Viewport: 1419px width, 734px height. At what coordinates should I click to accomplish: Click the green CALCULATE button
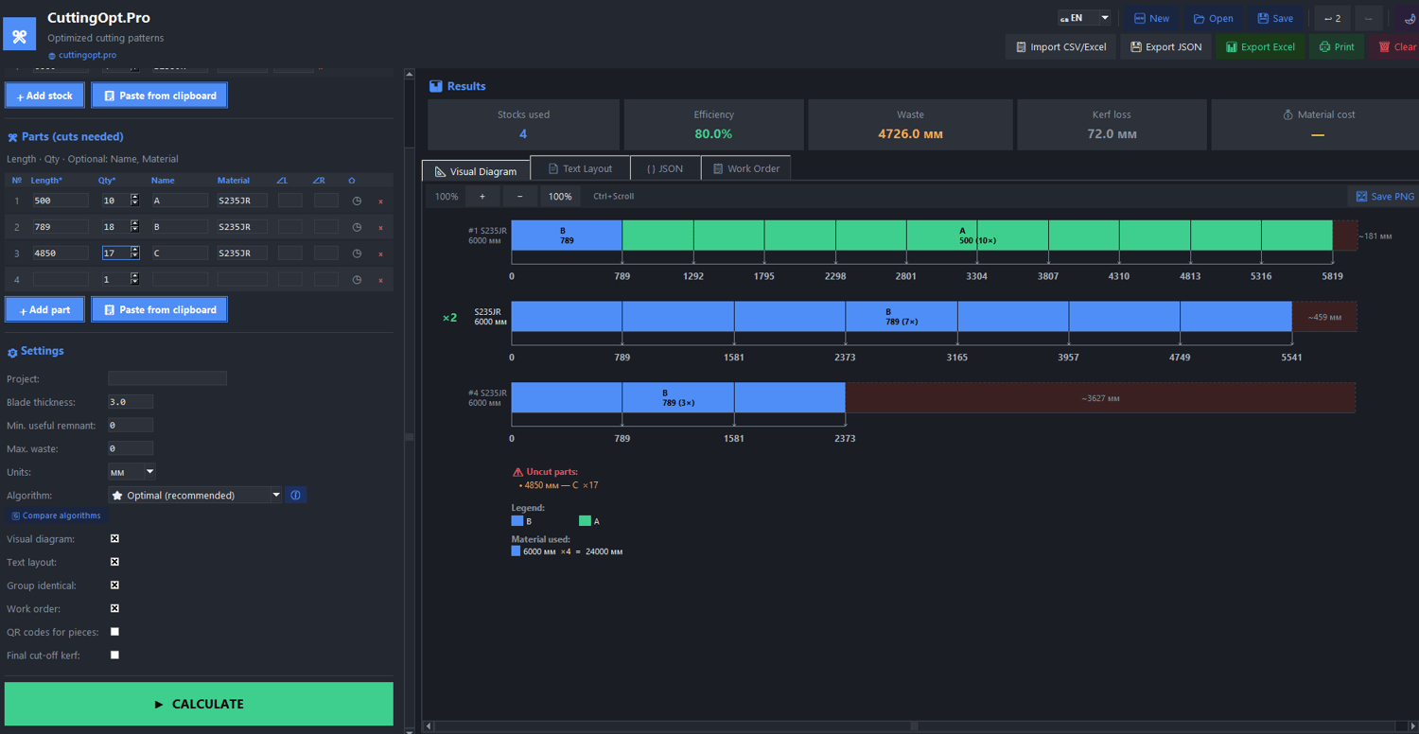[x=199, y=704]
